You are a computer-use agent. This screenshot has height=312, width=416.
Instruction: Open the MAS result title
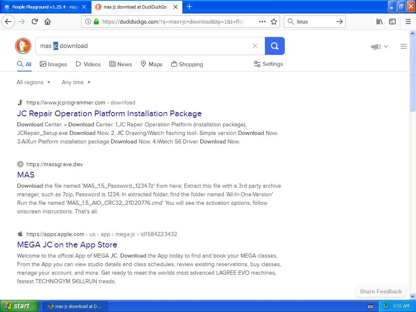coord(26,175)
